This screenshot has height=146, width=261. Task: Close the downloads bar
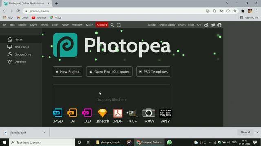pos(257,132)
